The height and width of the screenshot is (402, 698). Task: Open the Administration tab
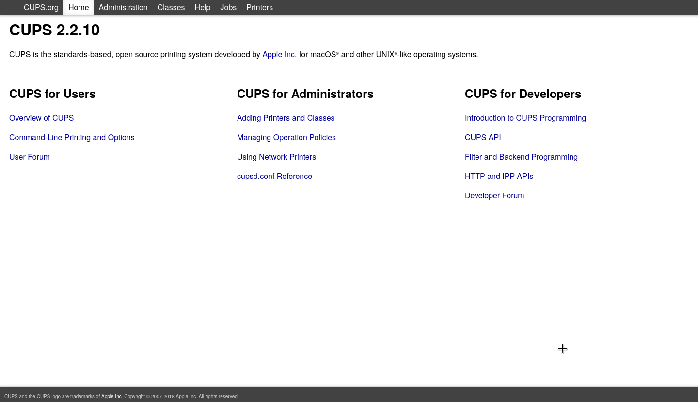[x=123, y=7]
